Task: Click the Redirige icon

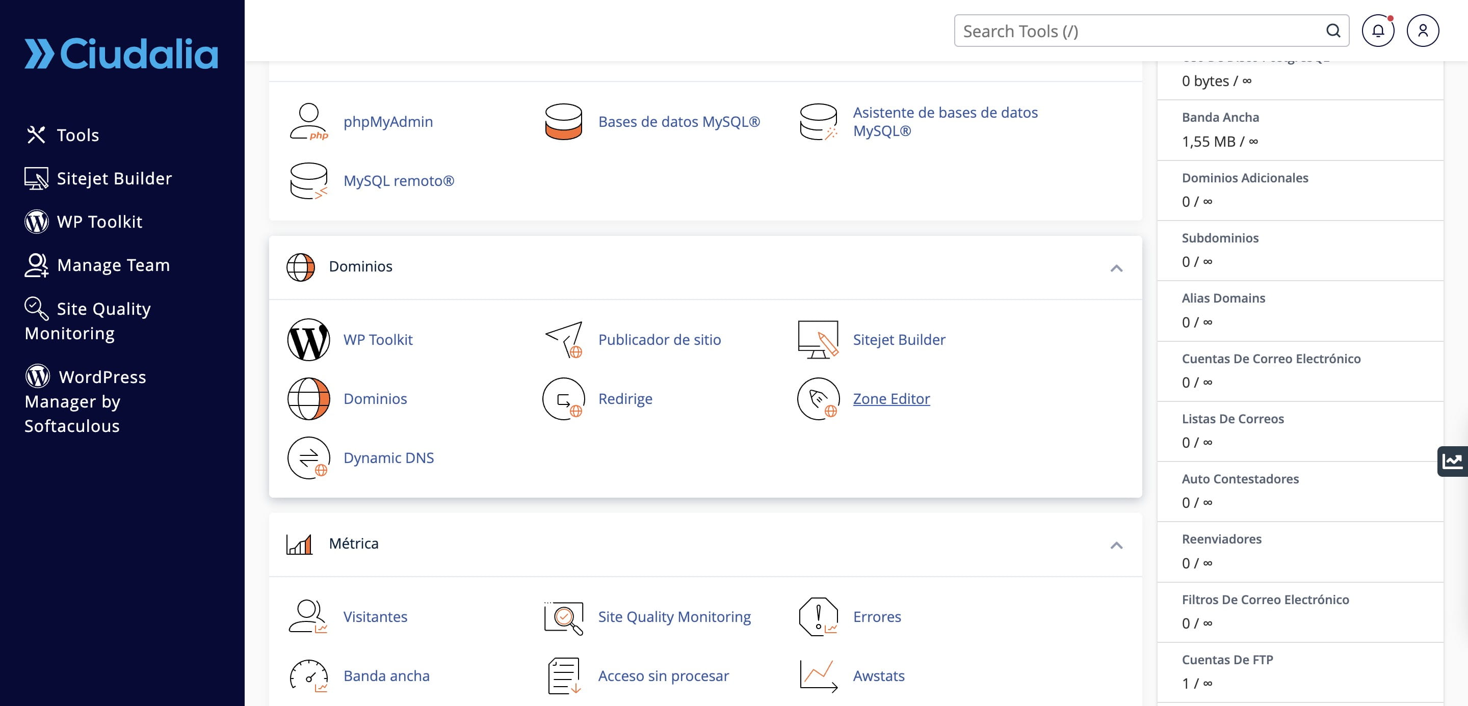Action: [x=563, y=398]
